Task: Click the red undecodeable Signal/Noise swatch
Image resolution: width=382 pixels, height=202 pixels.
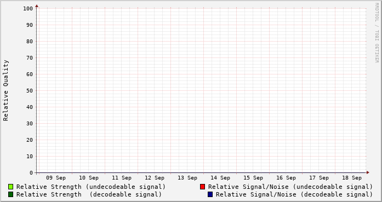Action: coord(202,187)
